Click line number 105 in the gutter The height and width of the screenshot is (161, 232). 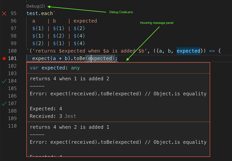[12, 88]
